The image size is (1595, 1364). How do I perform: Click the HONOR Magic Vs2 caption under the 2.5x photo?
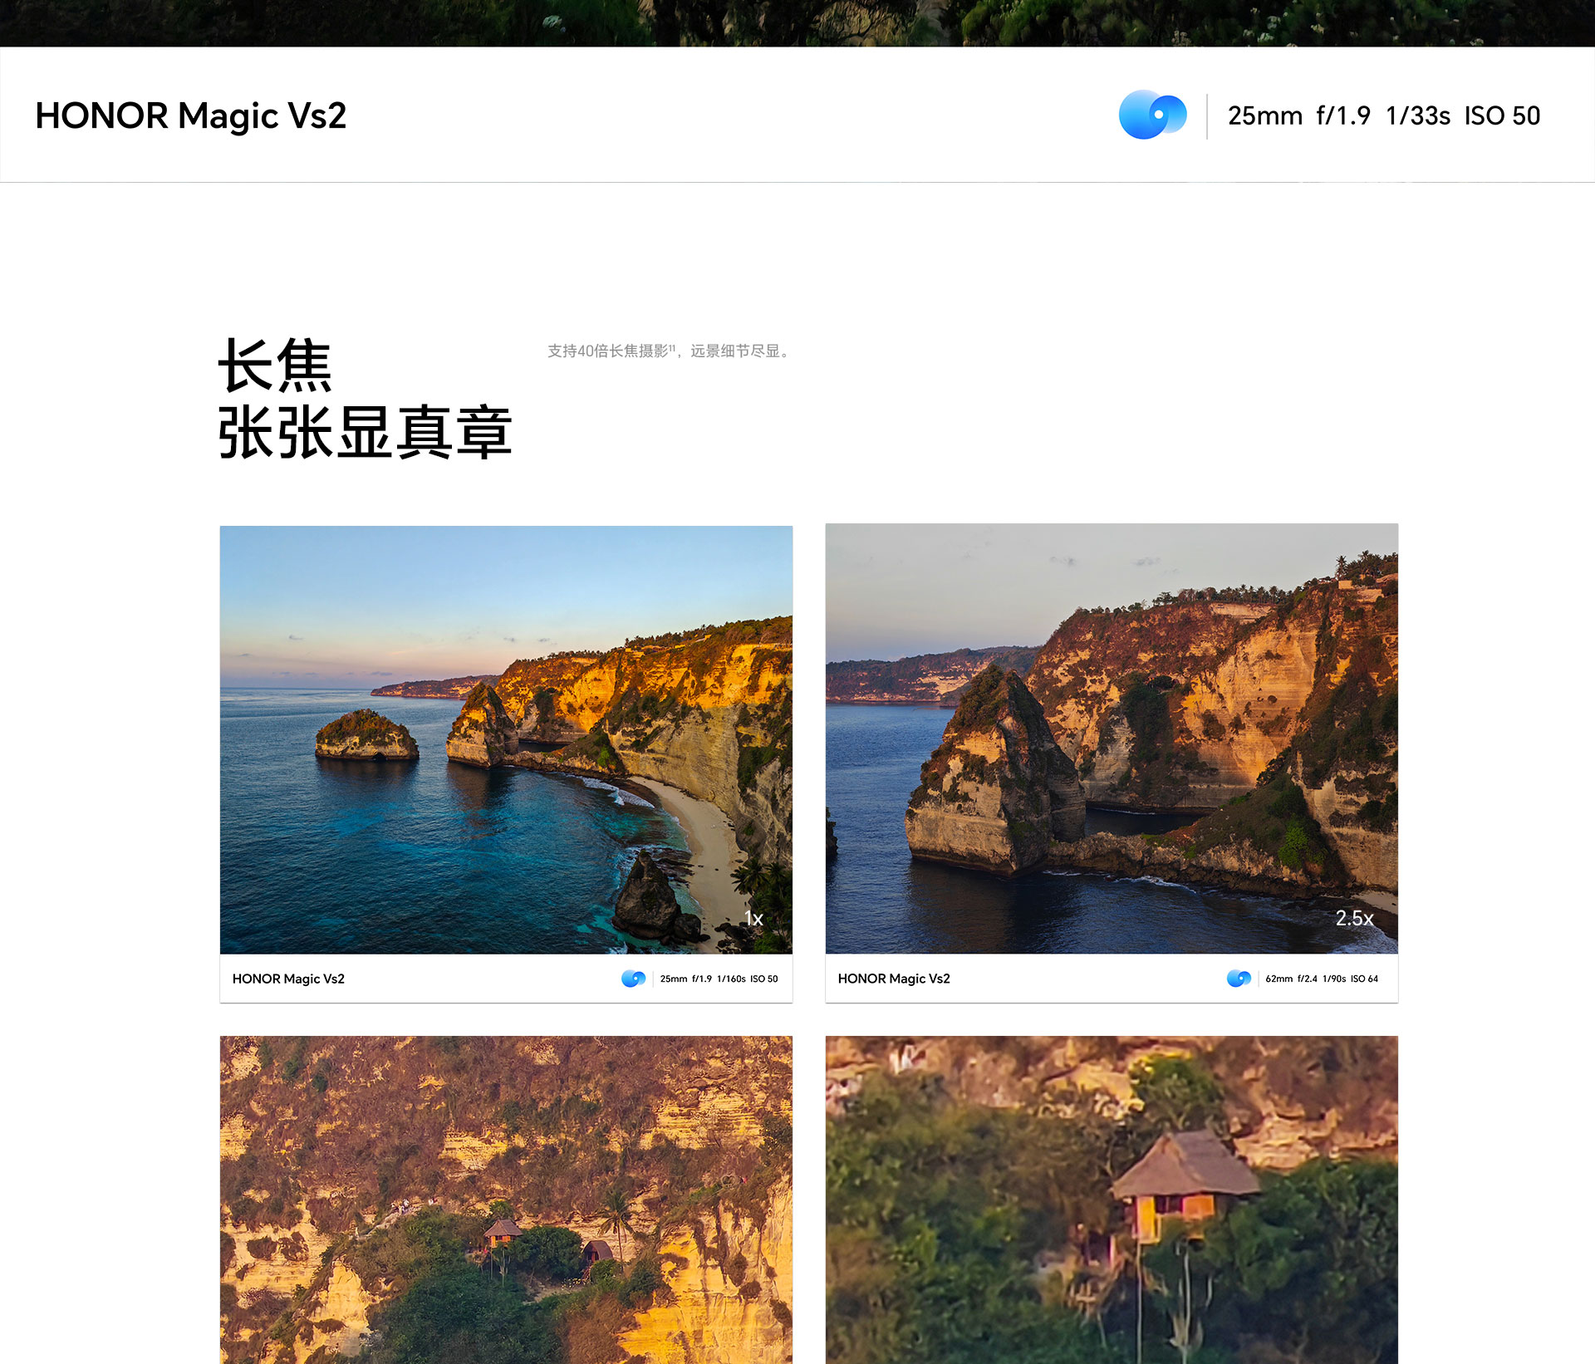[894, 979]
